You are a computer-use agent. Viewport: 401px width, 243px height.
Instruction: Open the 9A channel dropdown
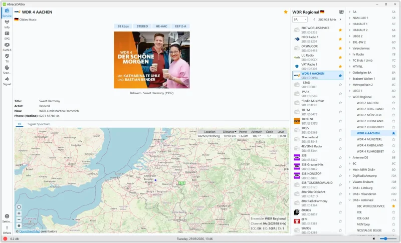point(300,20)
